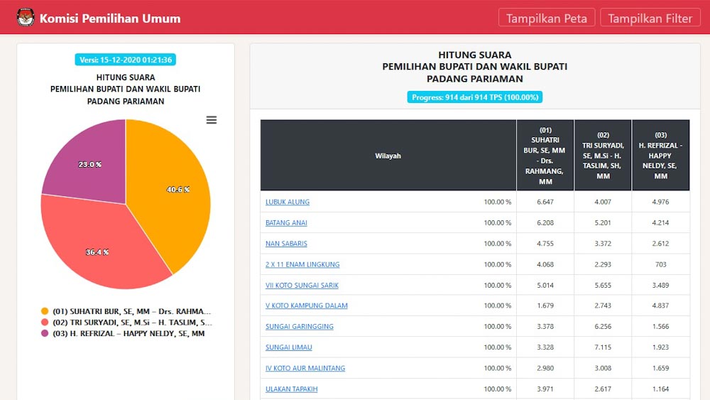710x400 pixels.
Task: Click the Tampilkan Filter button
Action: tap(650, 18)
